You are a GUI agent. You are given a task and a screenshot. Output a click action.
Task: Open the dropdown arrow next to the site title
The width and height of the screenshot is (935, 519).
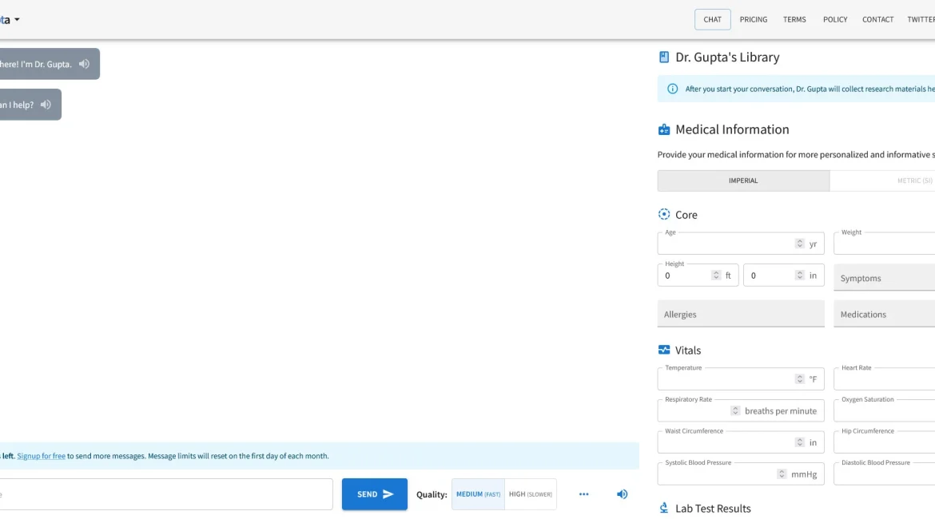coord(17,20)
